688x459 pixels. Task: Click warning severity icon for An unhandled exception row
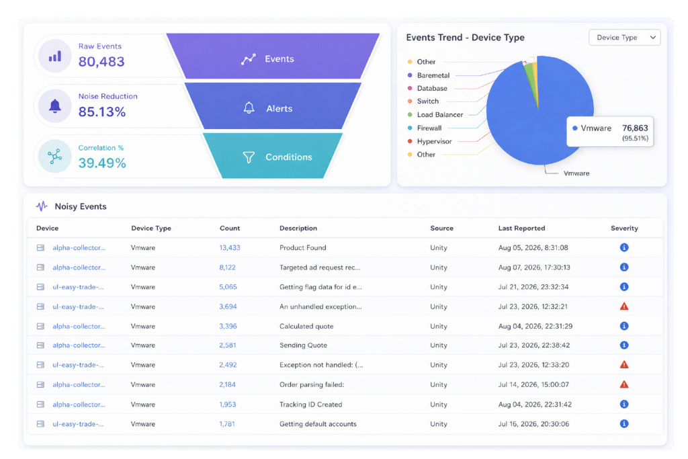624,306
